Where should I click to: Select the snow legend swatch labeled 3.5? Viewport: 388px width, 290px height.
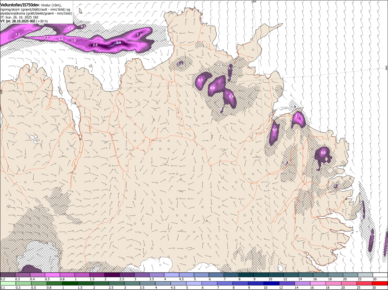tap(156, 275)
